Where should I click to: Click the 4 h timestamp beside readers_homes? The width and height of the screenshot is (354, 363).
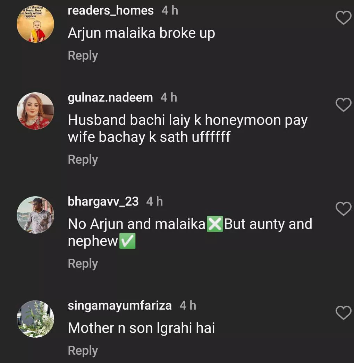(170, 11)
